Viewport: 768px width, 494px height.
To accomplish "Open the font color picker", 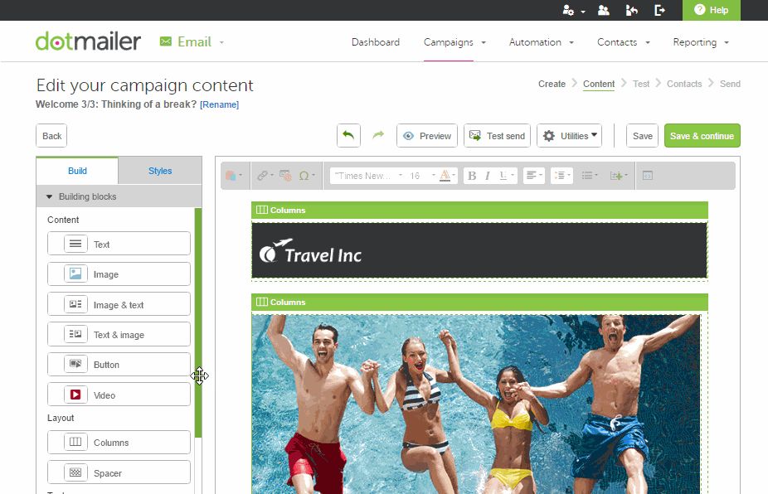I will point(446,176).
